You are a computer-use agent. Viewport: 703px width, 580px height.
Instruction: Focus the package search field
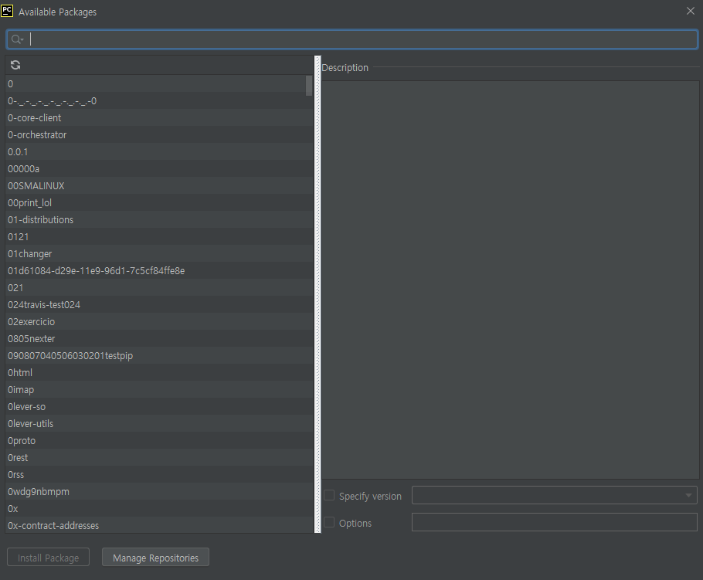(352, 39)
